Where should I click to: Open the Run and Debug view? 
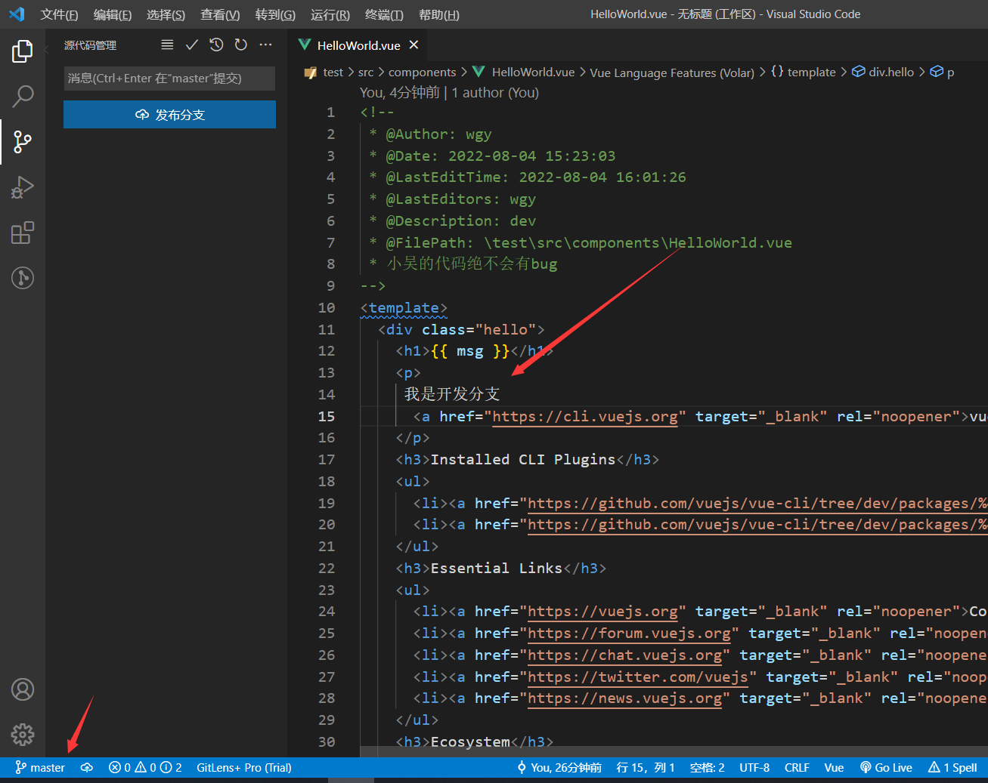click(x=23, y=187)
